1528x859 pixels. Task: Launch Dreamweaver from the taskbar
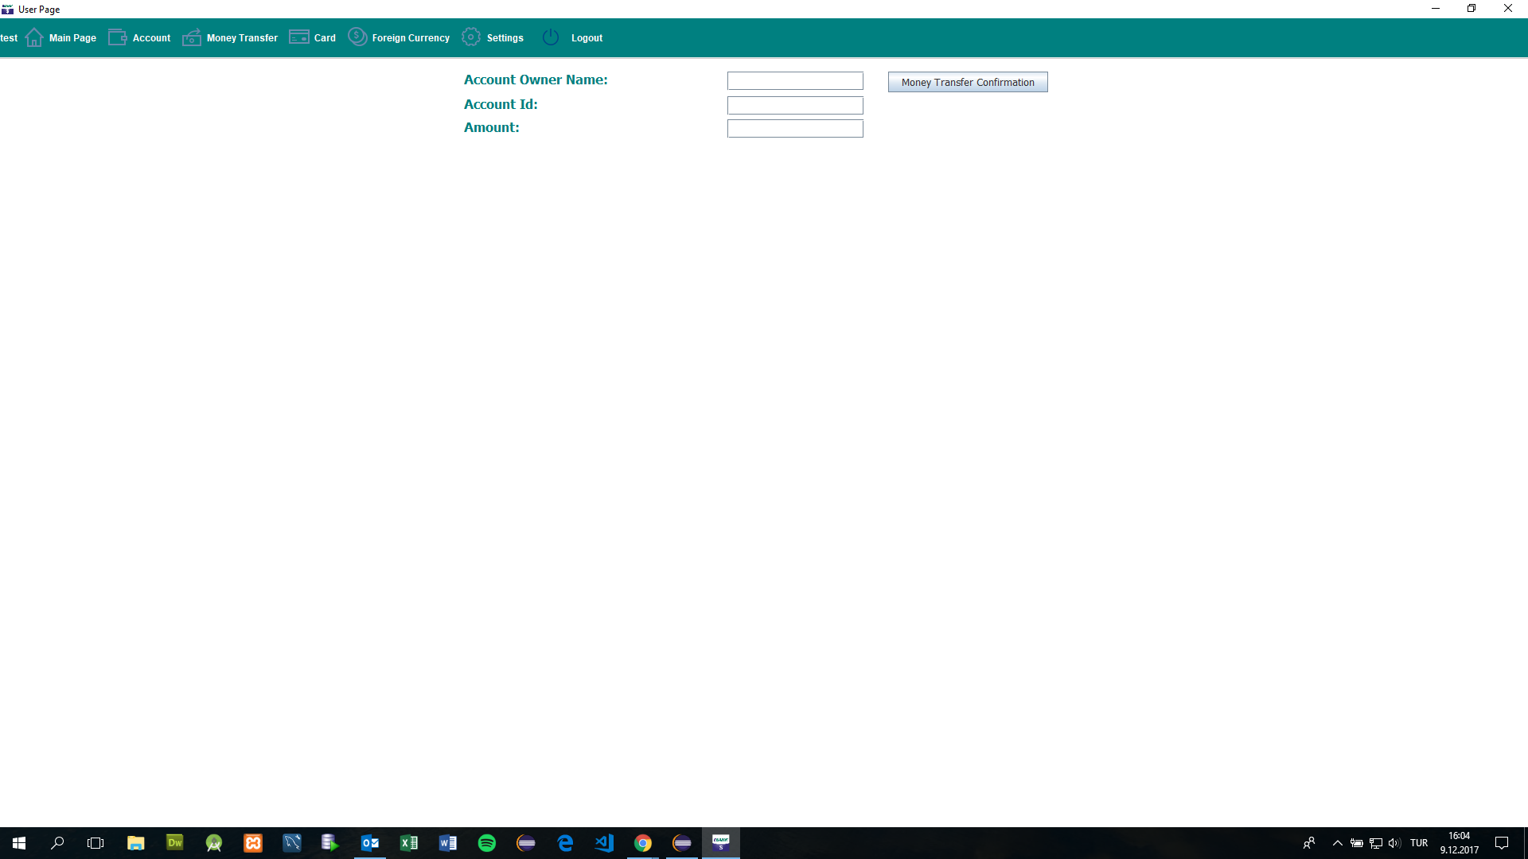[x=174, y=843]
